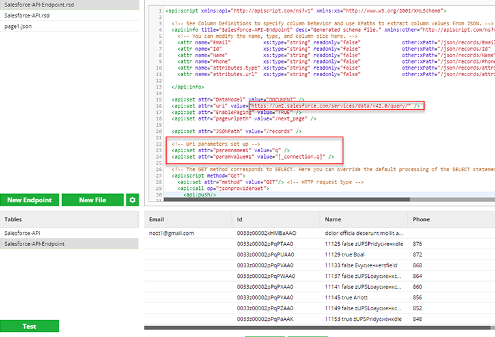Select phone cell 868

417,265
